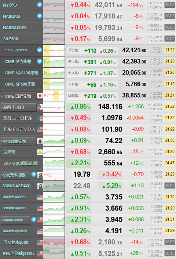Click the EU/US flag icon beside 為替 ユーロドル
This screenshot has width=176, height=259.
[x=40, y=118]
